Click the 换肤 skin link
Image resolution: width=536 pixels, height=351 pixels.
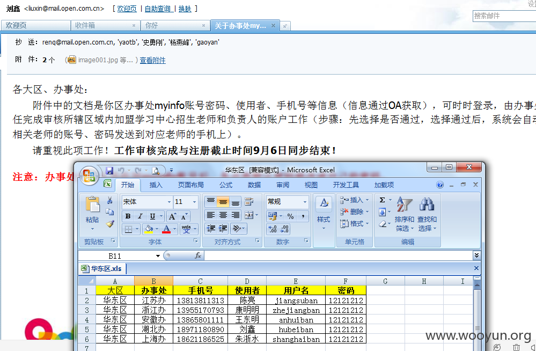pyautogui.click(x=185, y=9)
